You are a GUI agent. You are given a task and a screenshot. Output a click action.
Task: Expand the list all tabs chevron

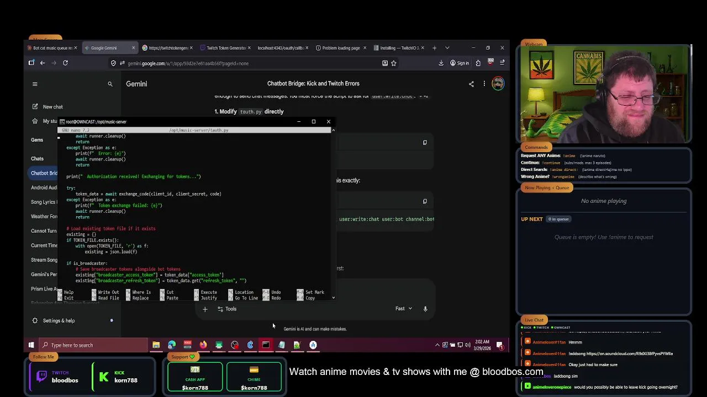pos(447,48)
